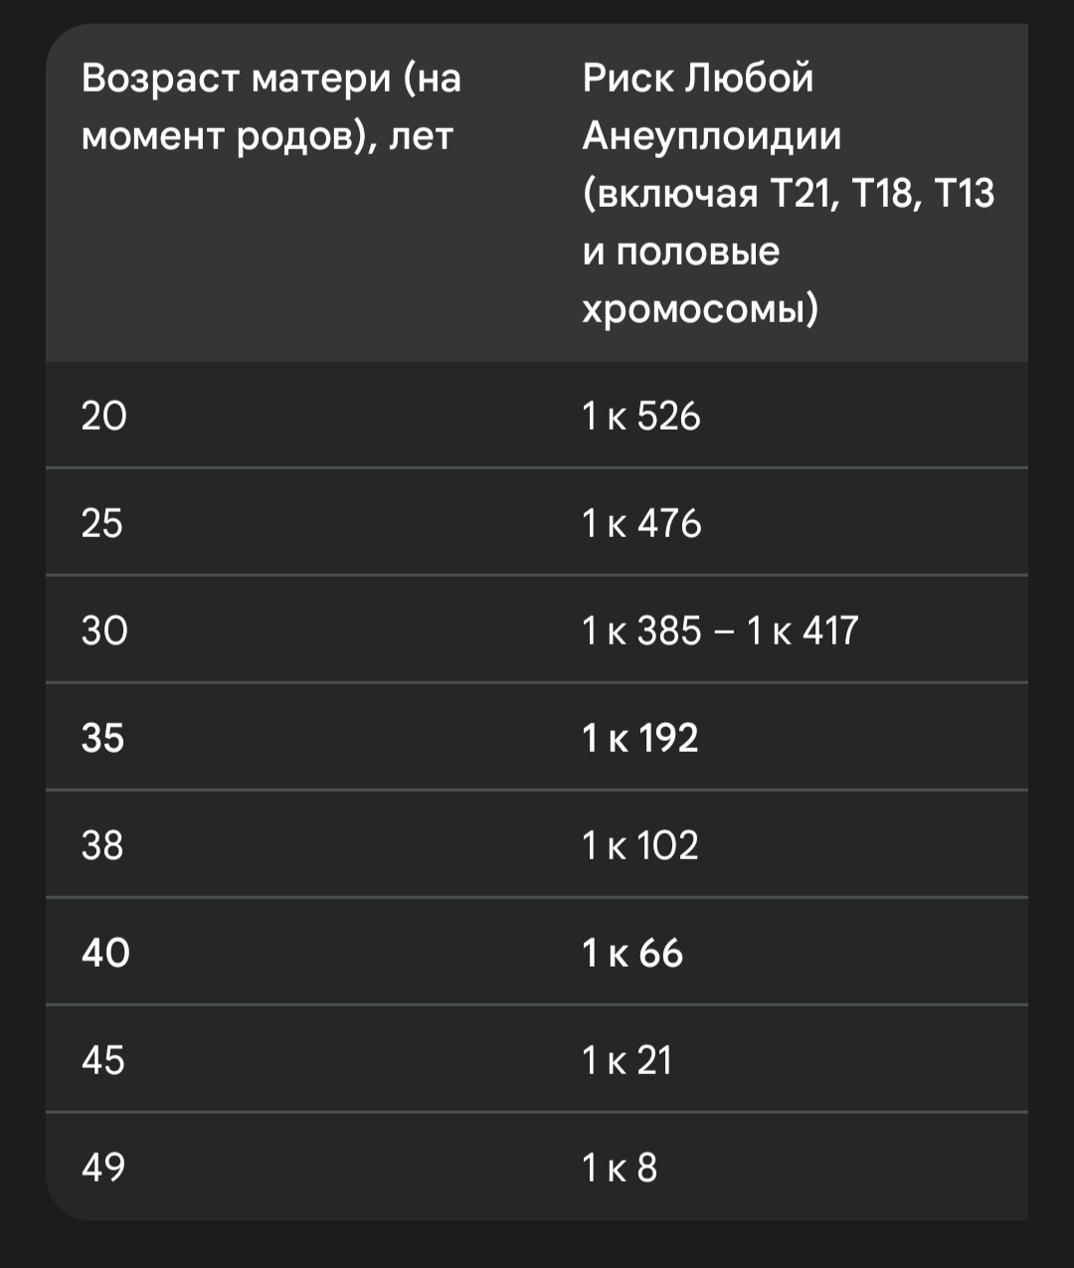Select the age 49 cell
Image resolution: width=1074 pixels, height=1268 pixels.
tap(103, 1168)
